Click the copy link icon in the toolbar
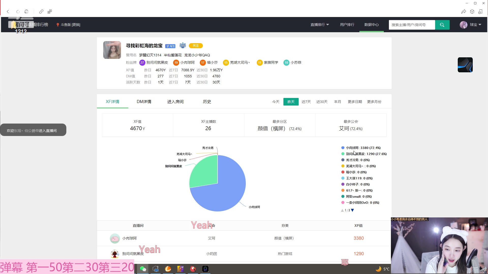Viewport: 488px width, 274px height. (x=41, y=11)
